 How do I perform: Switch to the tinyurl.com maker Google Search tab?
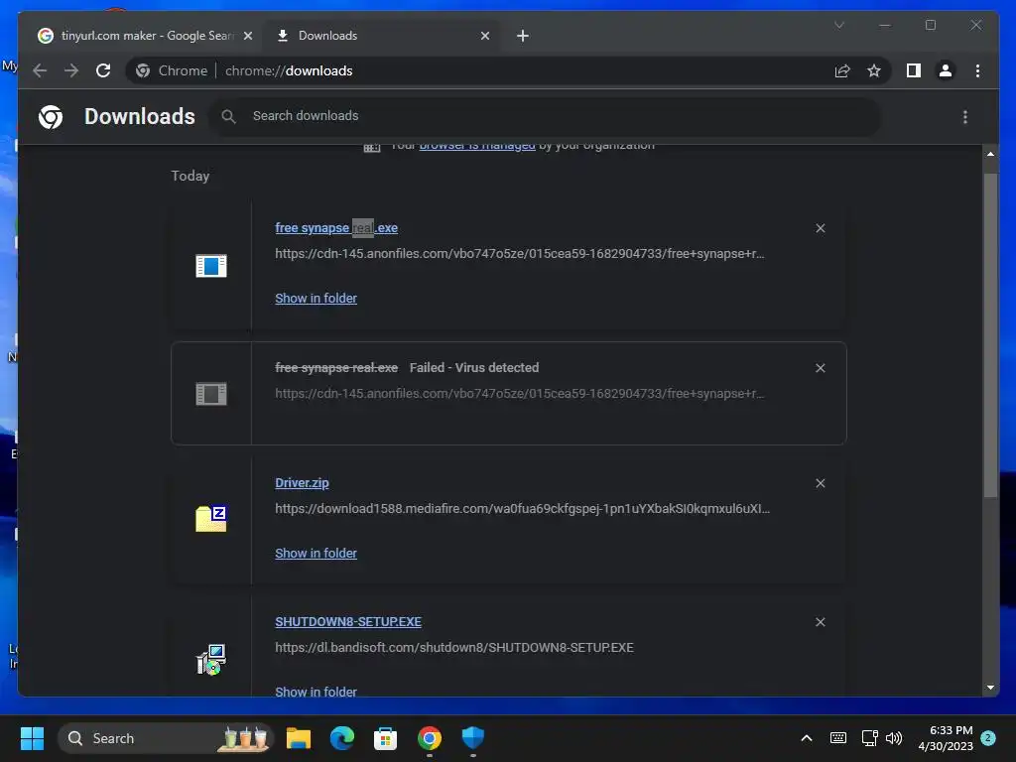point(146,36)
